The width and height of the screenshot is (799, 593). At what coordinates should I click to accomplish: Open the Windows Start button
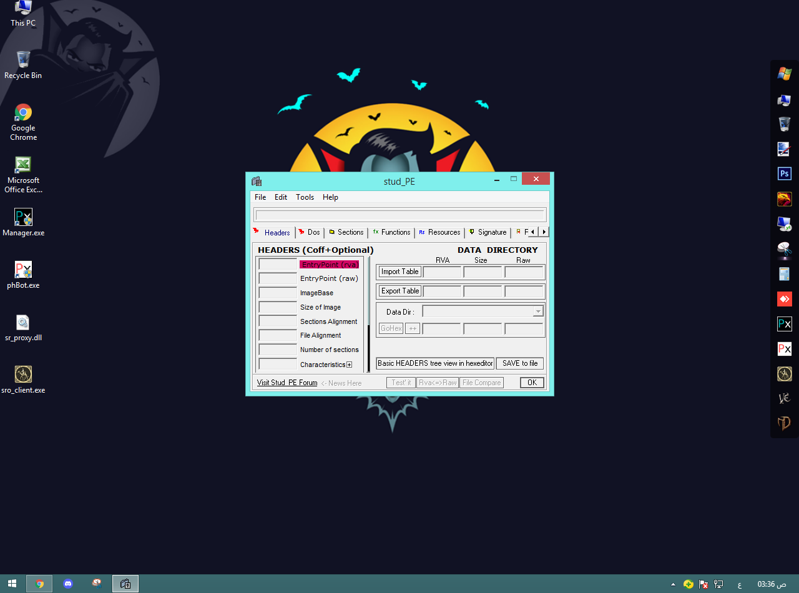tap(12, 584)
